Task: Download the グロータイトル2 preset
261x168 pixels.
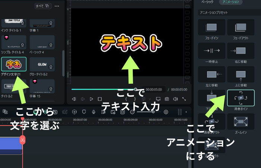Action: coord(51,67)
